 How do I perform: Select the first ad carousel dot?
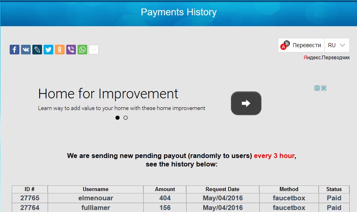[x=118, y=118]
